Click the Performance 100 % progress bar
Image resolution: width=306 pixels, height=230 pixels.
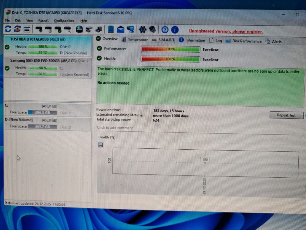click(170, 49)
